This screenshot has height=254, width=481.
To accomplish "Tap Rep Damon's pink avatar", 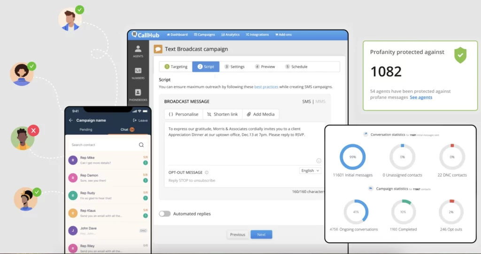I will (x=73, y=178).
